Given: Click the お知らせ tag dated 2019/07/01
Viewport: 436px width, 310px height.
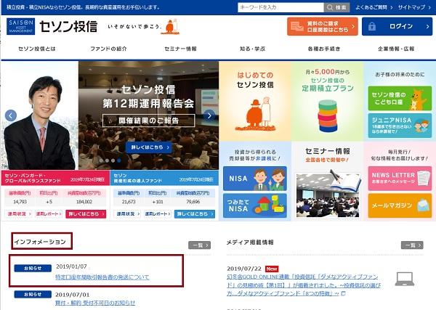Looking at the screenshot, I should [33, 294].
